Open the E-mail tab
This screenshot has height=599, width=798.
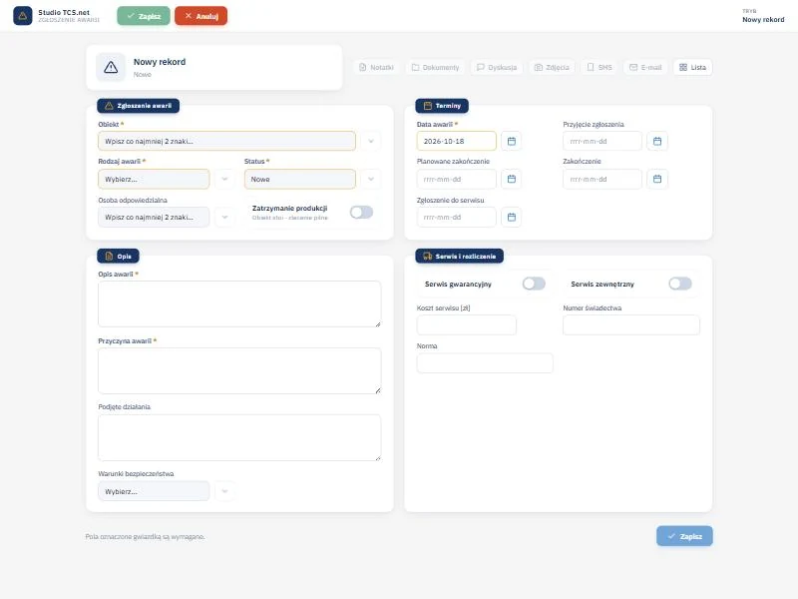[645, 67]
